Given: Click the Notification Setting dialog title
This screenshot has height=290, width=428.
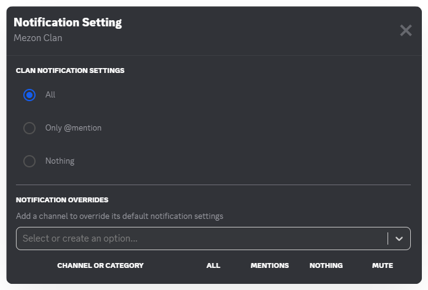Looking at the screenshot, I should coord(67,23).
